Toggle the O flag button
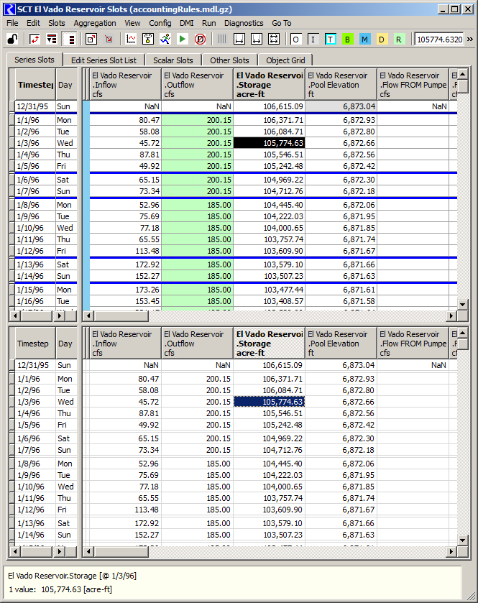 295,40
